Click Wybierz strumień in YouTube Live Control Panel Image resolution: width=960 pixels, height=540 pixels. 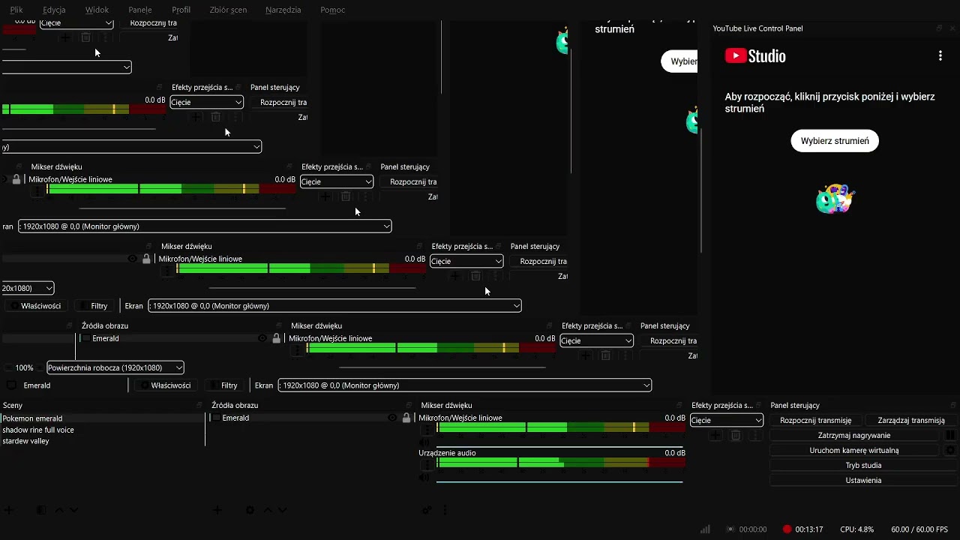835,141
